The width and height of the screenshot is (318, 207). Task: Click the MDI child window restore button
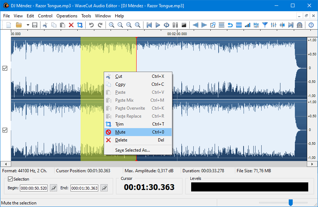pyautogui.click(x=306, y=16)
